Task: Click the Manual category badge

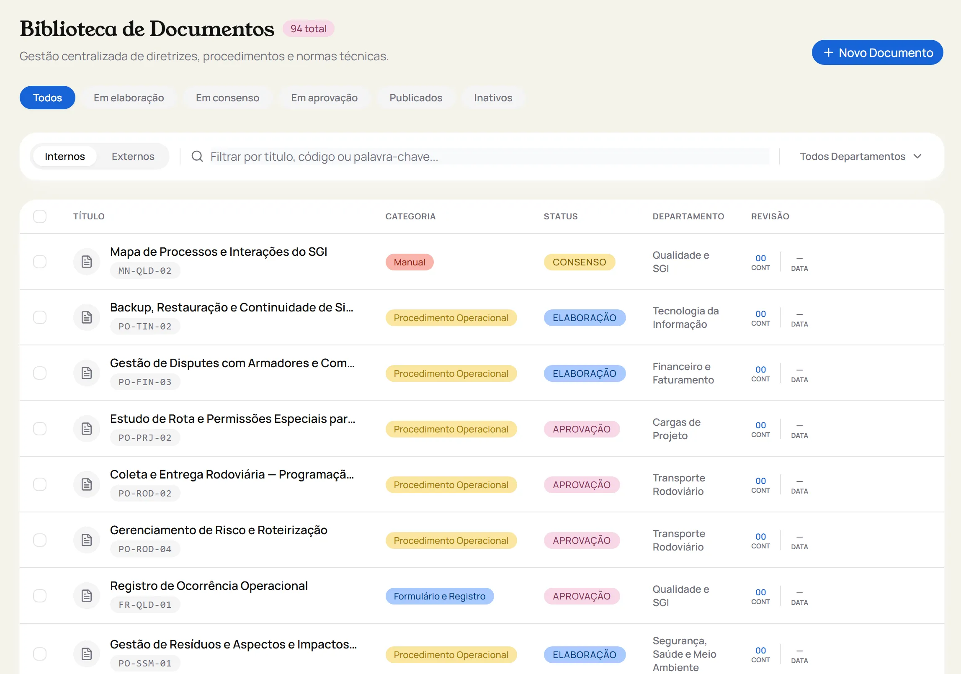Action: point(409,262)
